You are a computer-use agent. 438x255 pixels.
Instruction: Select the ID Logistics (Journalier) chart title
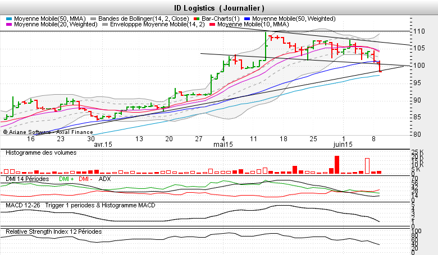coord(219,8)
